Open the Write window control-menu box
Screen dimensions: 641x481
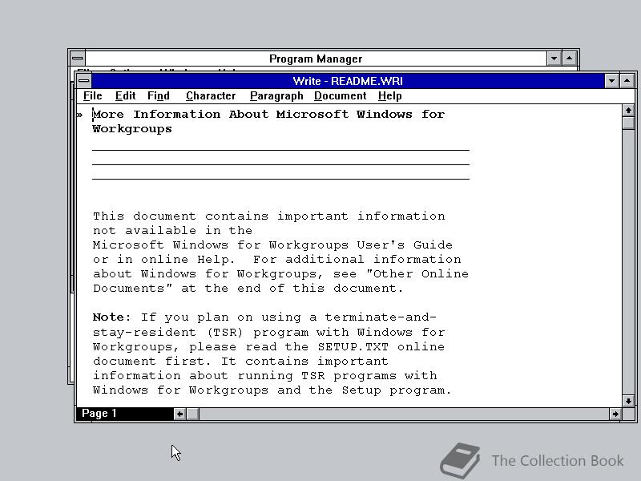pyautogui.click(x=84, y=81)
